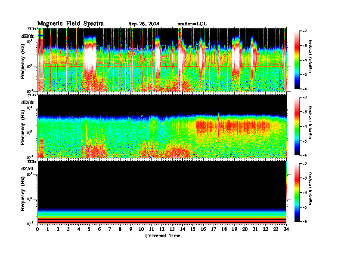341x263 pixels.
Task: Click the hour "19" tick label
Action: click(x=234, y=229)
